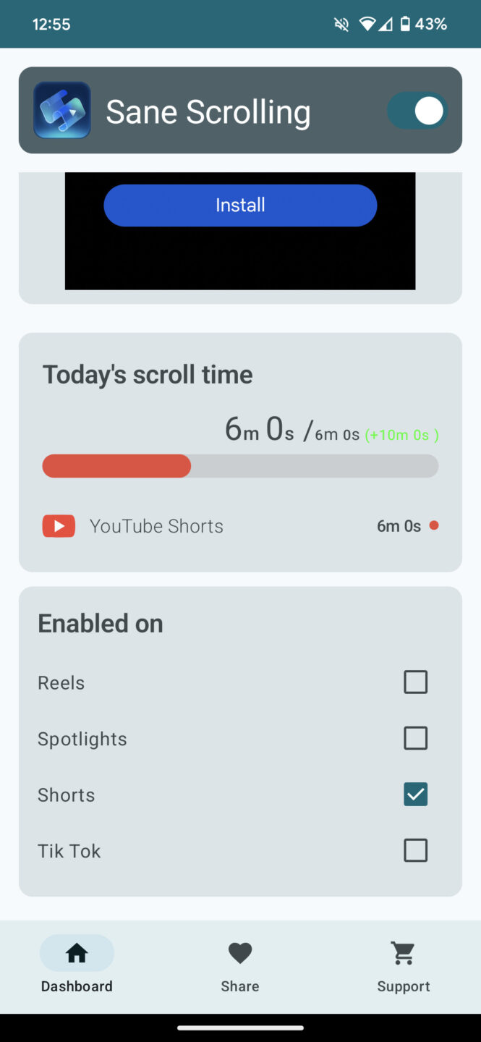Open the YouTube Shorts icon
The width and height of the screenshot is (481, 1042).
click(x=59, y=525)
